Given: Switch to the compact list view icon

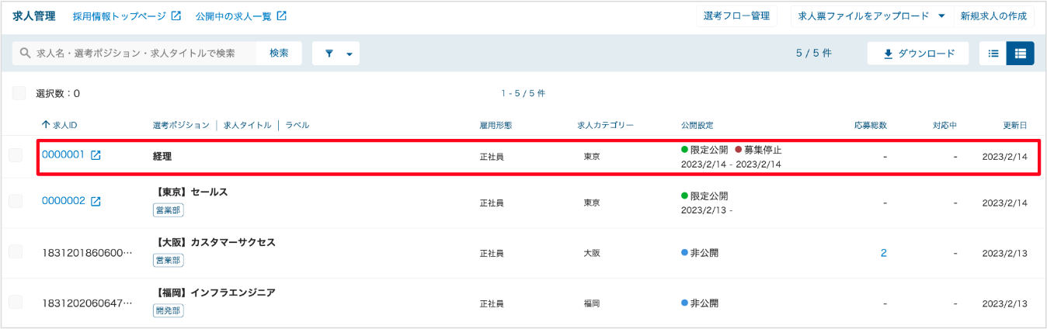Looking at the screenshot, I should (993, 54).
